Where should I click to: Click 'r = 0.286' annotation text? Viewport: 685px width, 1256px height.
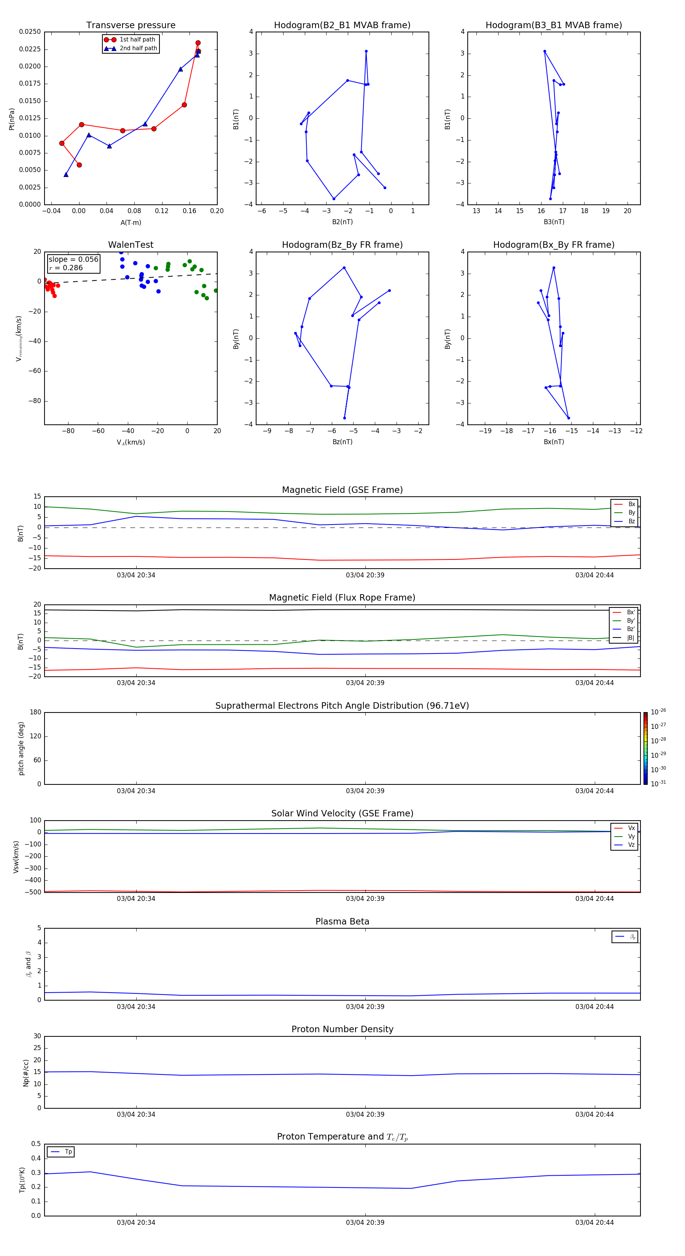(66, 268)
